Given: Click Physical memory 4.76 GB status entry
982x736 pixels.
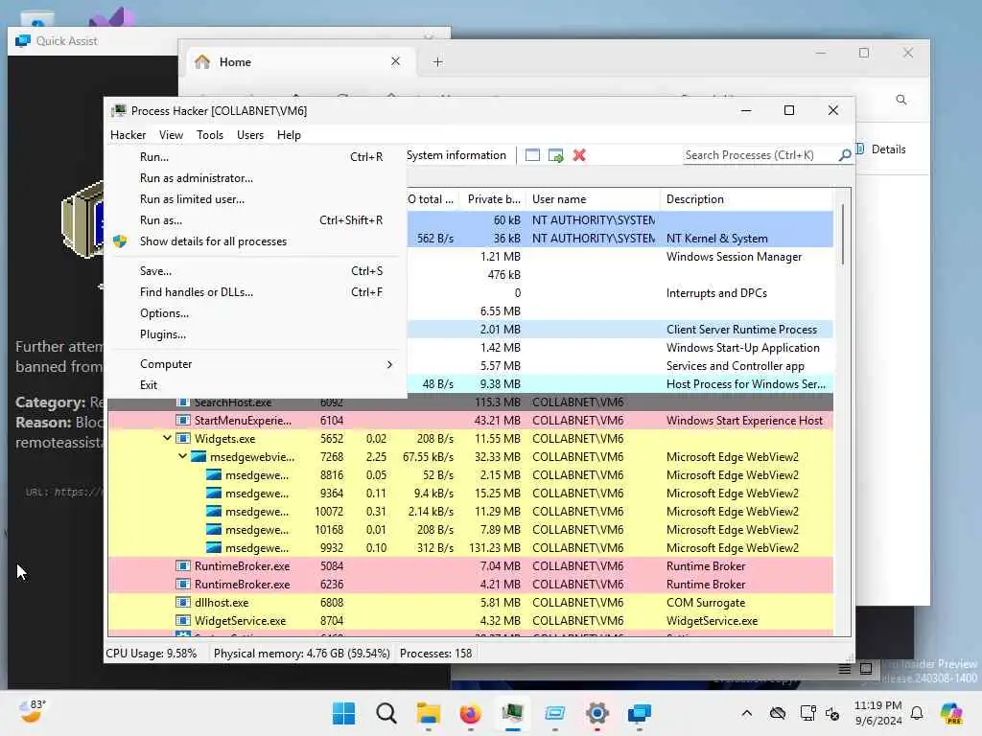Looking at the screenshot, I should coord(301,654).
